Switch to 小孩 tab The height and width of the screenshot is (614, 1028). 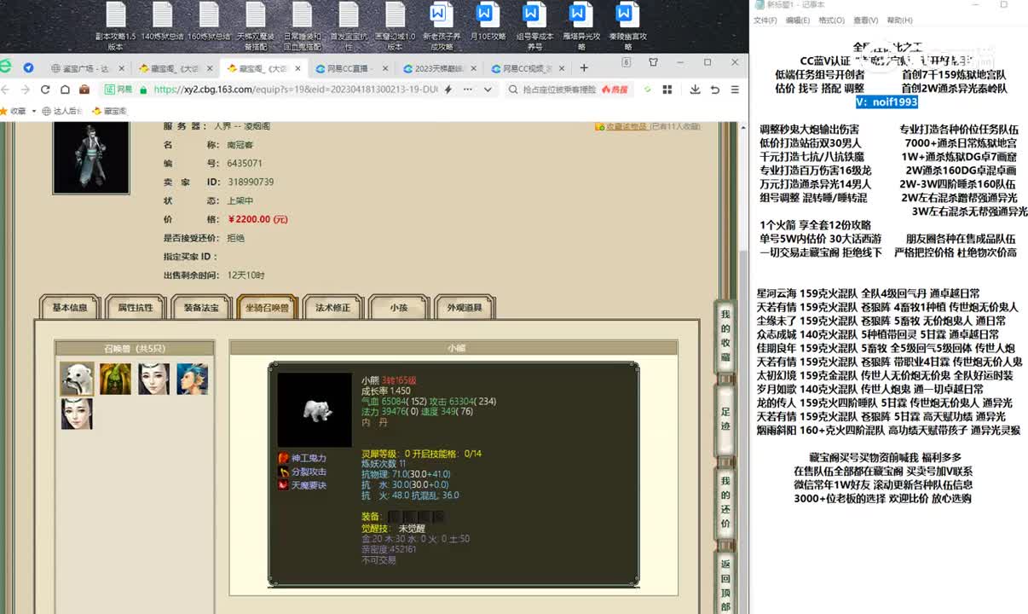[398, 308]
